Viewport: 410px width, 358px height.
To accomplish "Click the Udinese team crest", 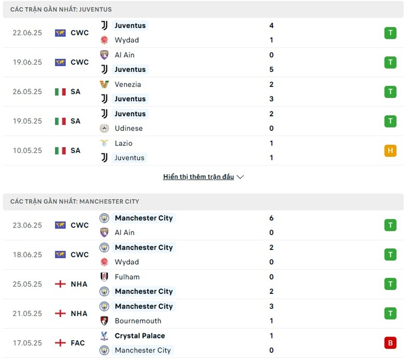I will pos(104,129).
